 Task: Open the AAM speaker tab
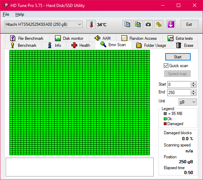103,38
